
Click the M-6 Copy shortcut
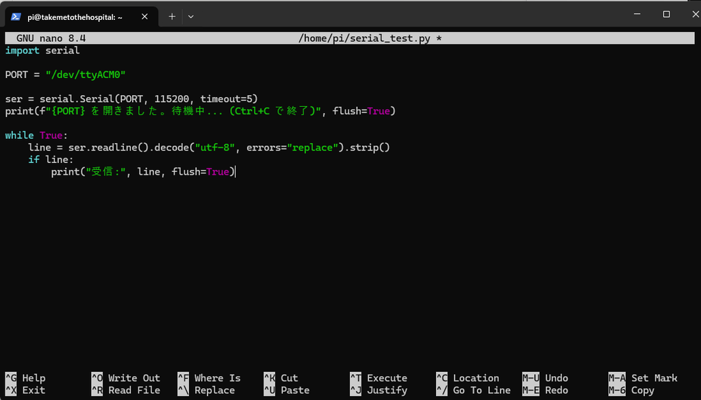[x=631, y=390]
